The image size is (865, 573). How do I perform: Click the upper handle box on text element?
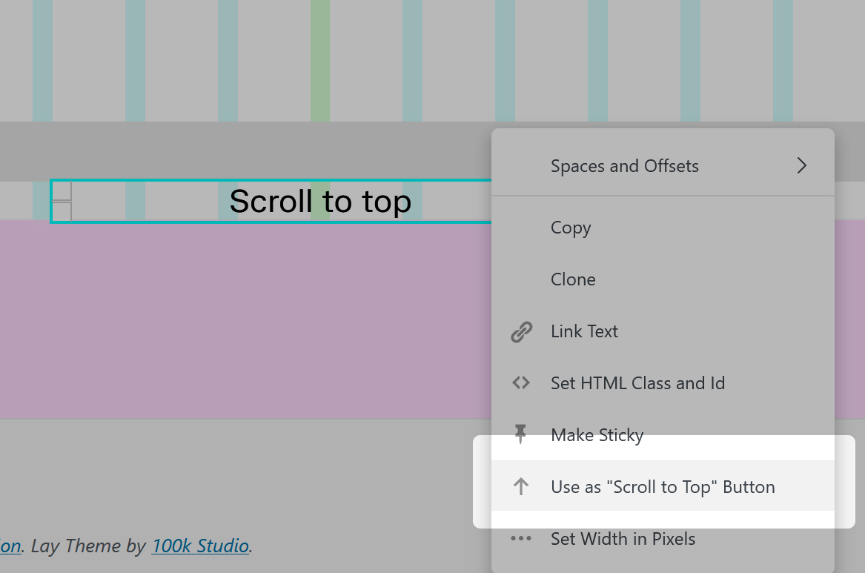pyautogui.click(x=62, y=191)
